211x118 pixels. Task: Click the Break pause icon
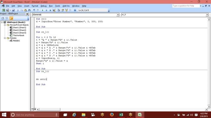(x=46, y=10)
